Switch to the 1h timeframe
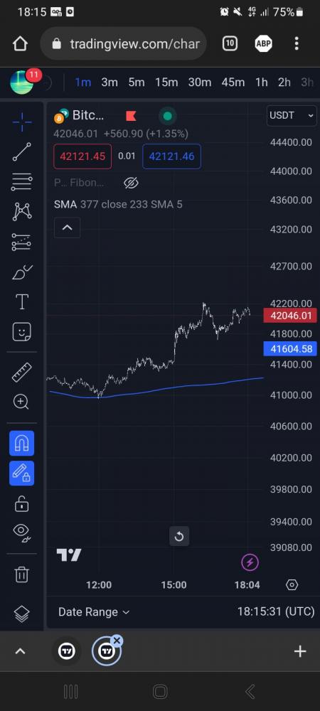The image size is (320, 711). tap(262, 82)
